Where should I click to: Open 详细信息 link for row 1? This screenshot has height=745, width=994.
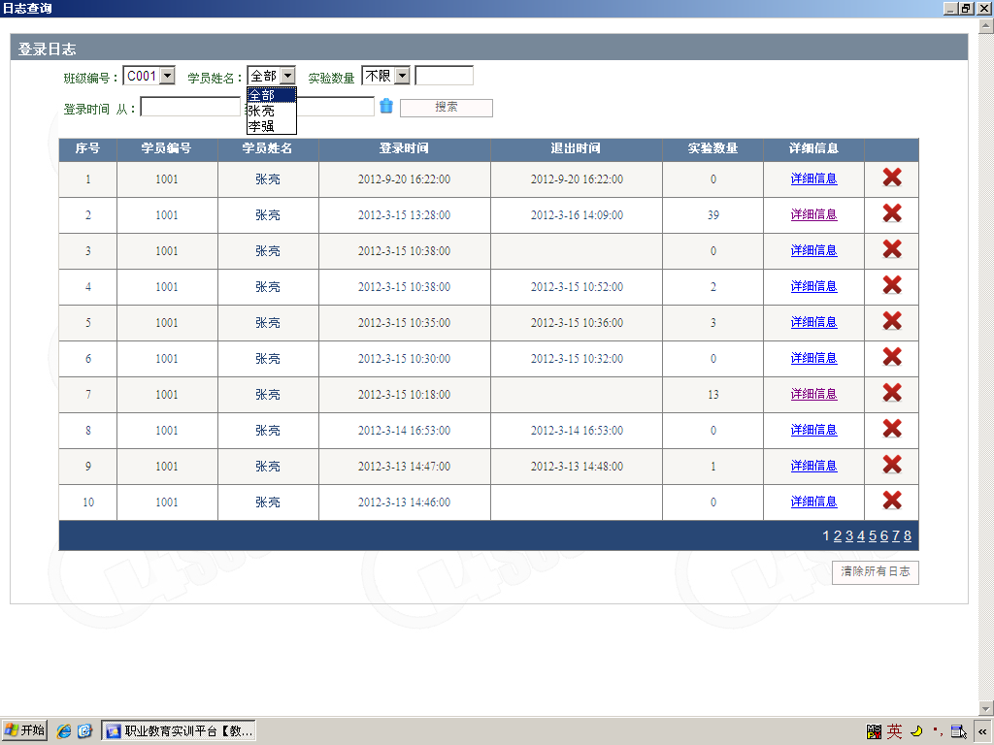coord(814,178)
